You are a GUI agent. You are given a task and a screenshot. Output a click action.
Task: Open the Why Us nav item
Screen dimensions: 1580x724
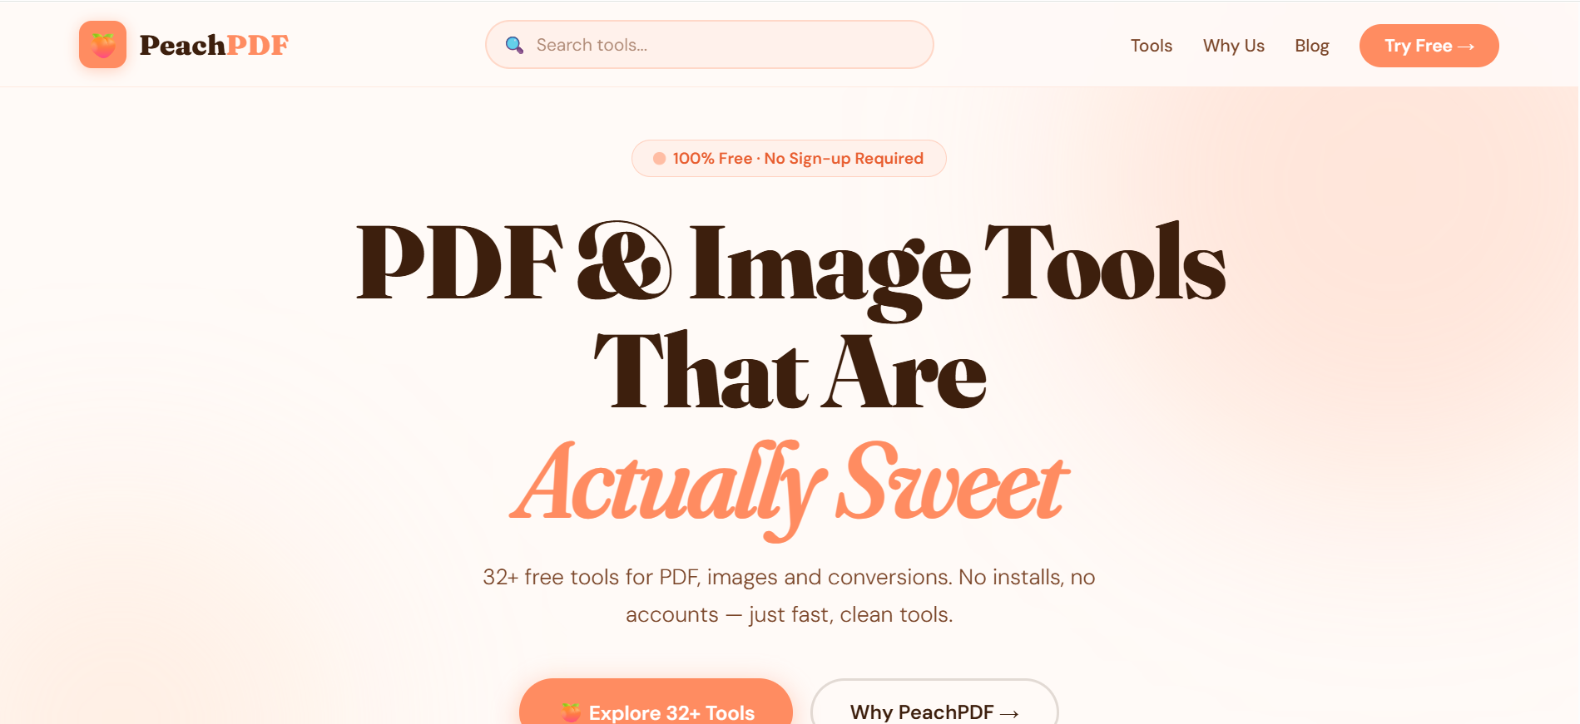(x=1233, y=46)
